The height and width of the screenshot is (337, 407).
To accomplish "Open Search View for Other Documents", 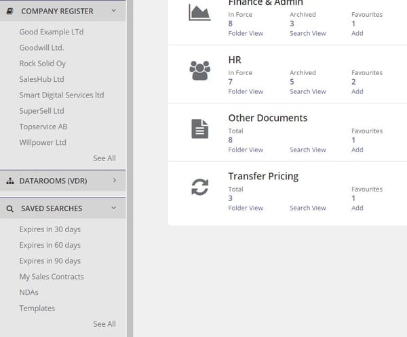I will point(307,150).
